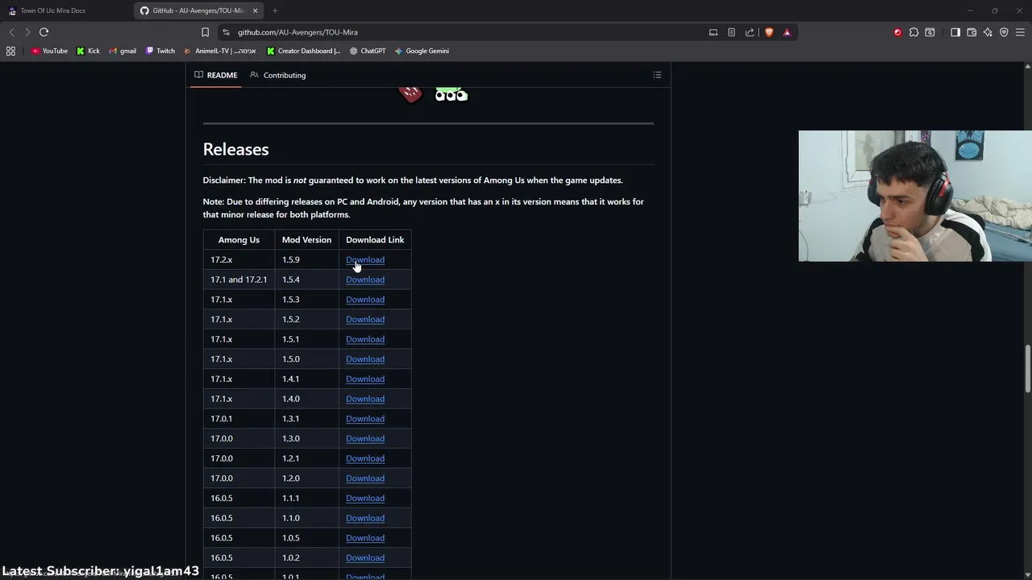Download mod version 1.0.5
Viewport: 1032px width, 580px height.
coord(365,538)
